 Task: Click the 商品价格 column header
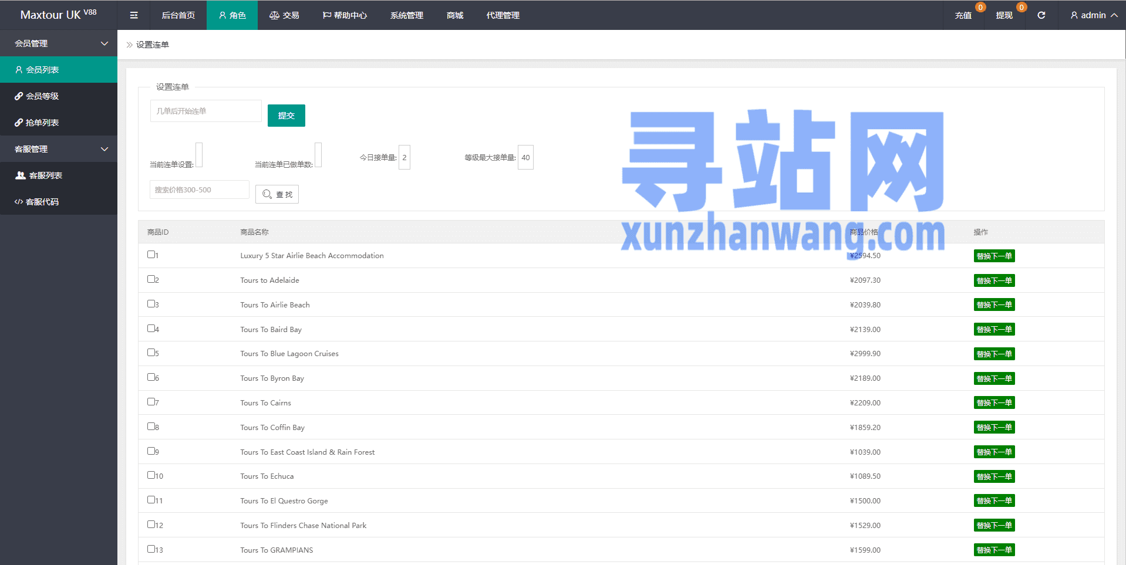point(864,232)
